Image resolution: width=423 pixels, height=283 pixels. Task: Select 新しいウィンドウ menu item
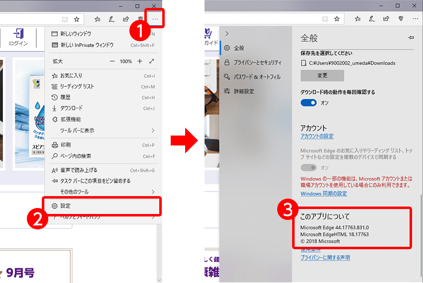click(103, 34)
